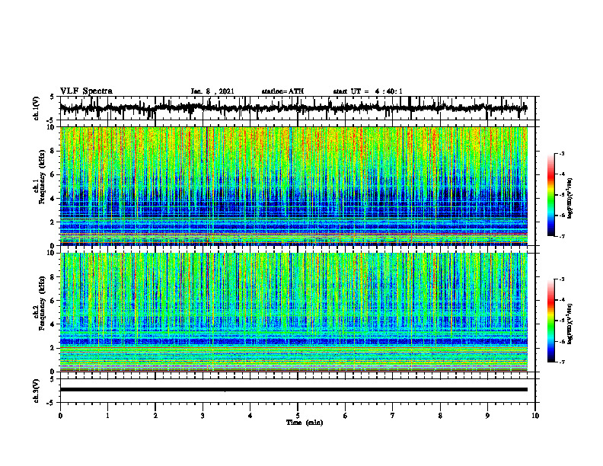Click time axis tick label "6"

pyautogui.click(x=346, y=416)
